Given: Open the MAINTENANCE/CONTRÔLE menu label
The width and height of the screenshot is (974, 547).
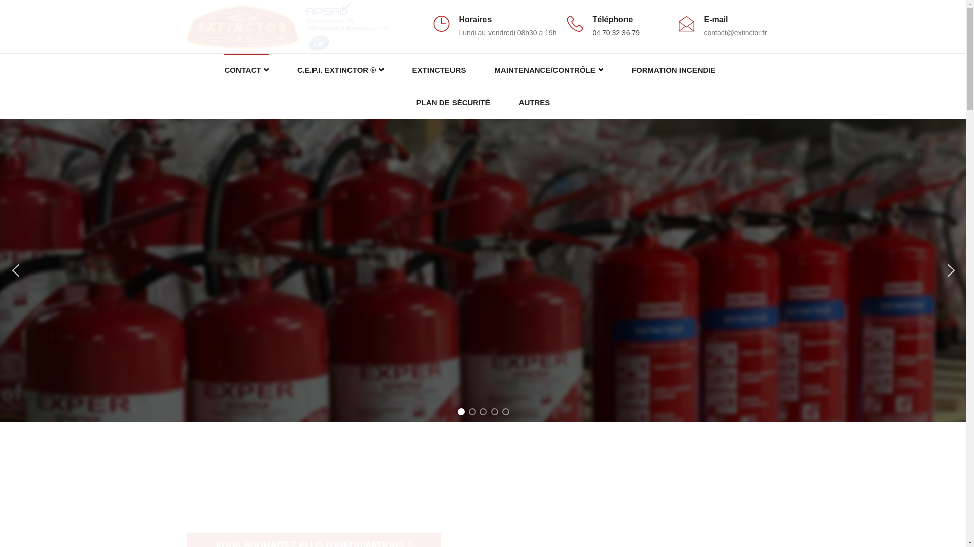Looking at the screenshot, I should coord(545,70).
